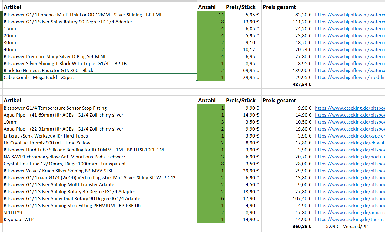
Task: Select cell 'Bitspower Hard Tube Silicone Bending'
Action: pyautogui.click(x=100, y=150)
